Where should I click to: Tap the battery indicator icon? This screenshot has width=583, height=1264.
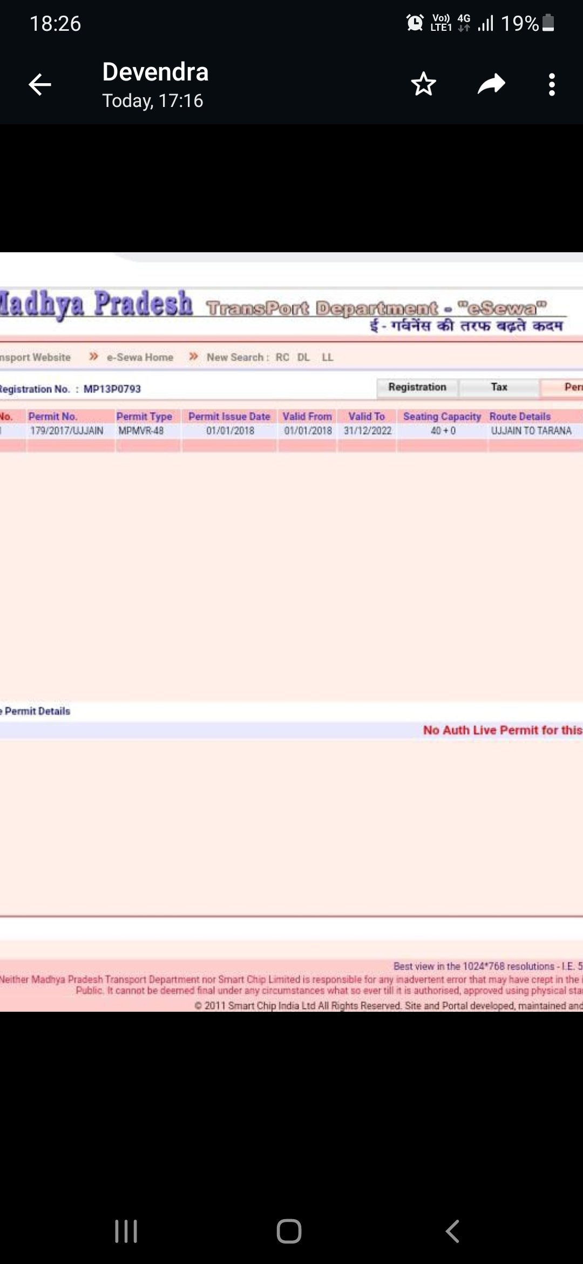coord(548,23)
